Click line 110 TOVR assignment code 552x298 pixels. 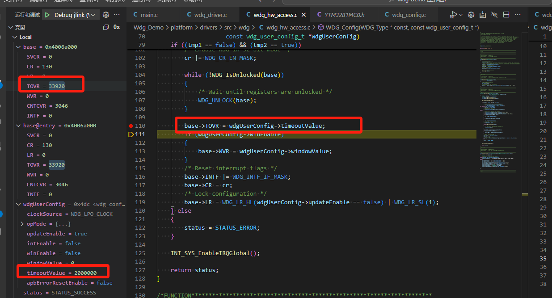click(255, 126)
